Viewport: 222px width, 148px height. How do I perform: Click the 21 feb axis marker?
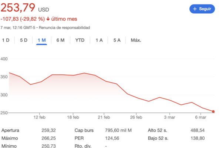tap(104, 117)
